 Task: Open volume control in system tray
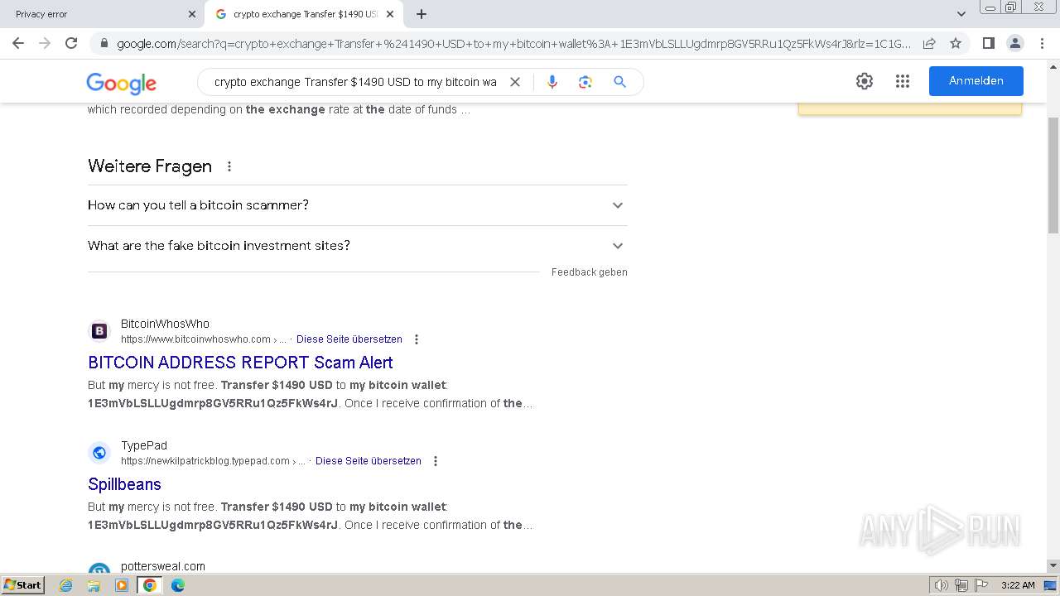click(942, 585)
